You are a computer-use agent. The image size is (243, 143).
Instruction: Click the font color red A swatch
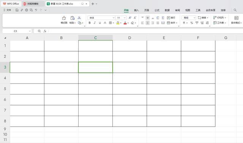point(125,23)
